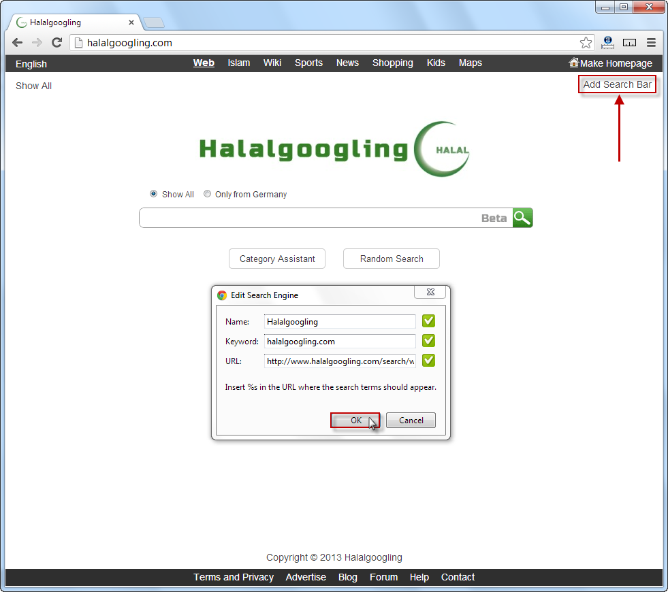The height and width of the screenshot is (592, 668).
Task: Open the Contact footer link
Action: click(x=458, y=577)
